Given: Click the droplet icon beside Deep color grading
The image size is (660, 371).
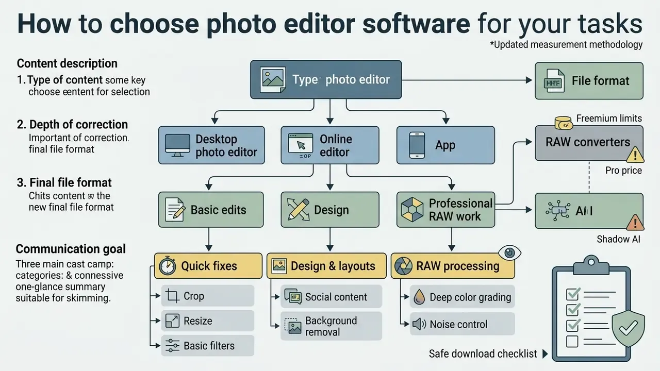Looking at the screenshot, I should 420,297.
